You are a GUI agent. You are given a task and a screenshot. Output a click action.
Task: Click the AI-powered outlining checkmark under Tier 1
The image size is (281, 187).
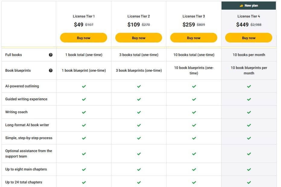(83, 86)
